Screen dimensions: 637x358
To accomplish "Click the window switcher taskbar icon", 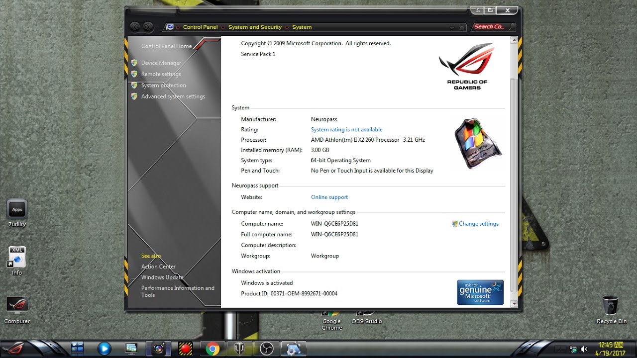I will pos(78,349).
